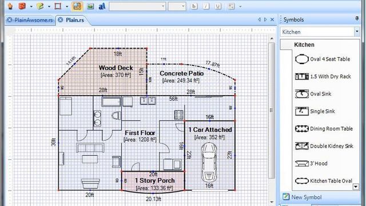This screenshot has width=366, height=206.
Task: Select the Concrete Patio label
Action: click(x=182, y=73)
